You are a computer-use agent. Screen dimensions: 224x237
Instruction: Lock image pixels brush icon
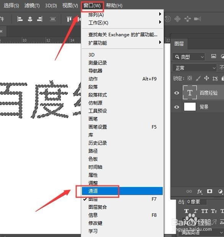coord(198,78)
